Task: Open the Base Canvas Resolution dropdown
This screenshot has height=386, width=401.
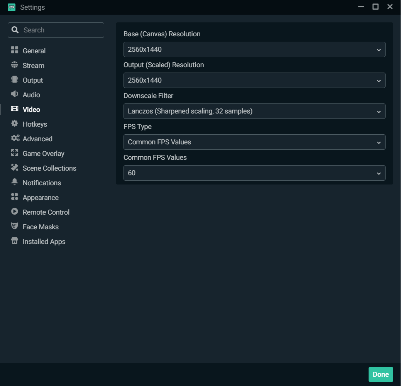Action: (x=254, y=49)
